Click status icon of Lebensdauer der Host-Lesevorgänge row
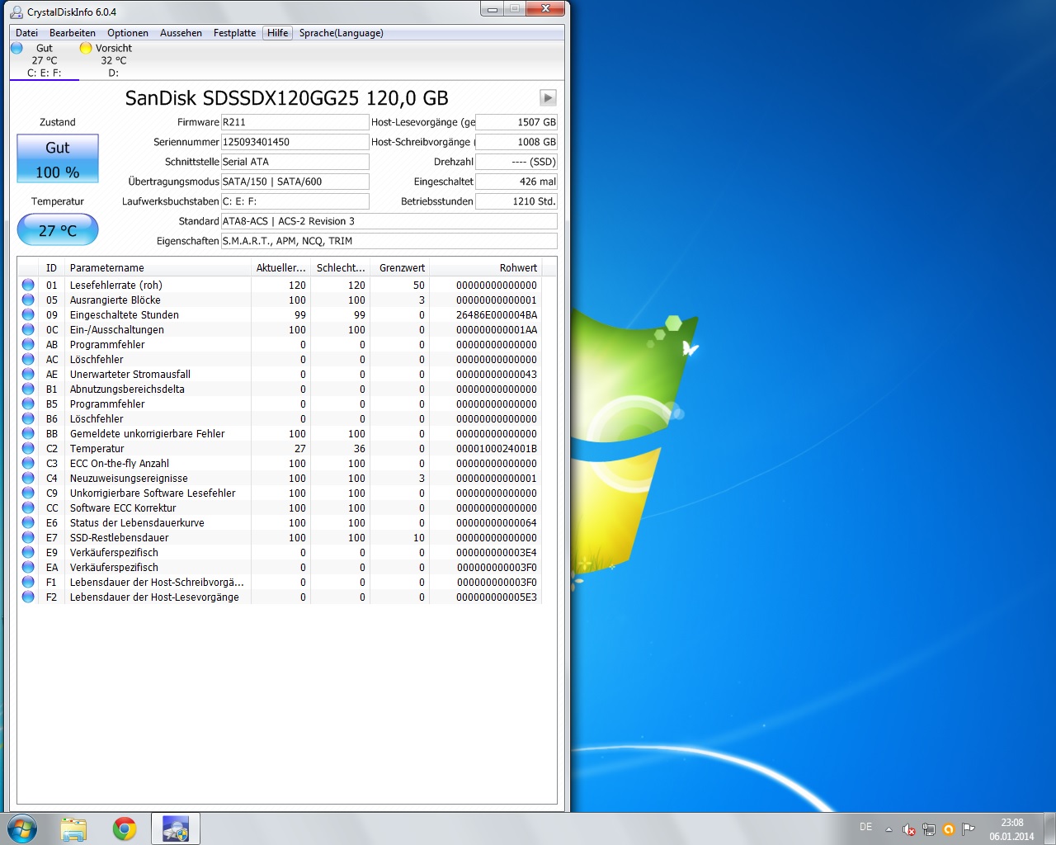 [28, 597]
